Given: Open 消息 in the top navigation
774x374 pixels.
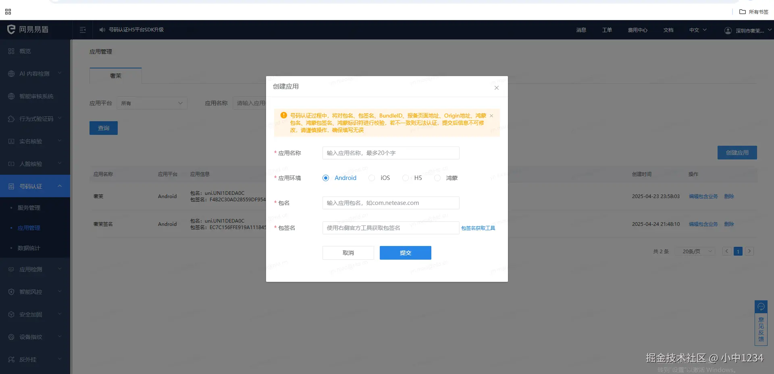Looking at the screenshot, I should pos(581,30).
